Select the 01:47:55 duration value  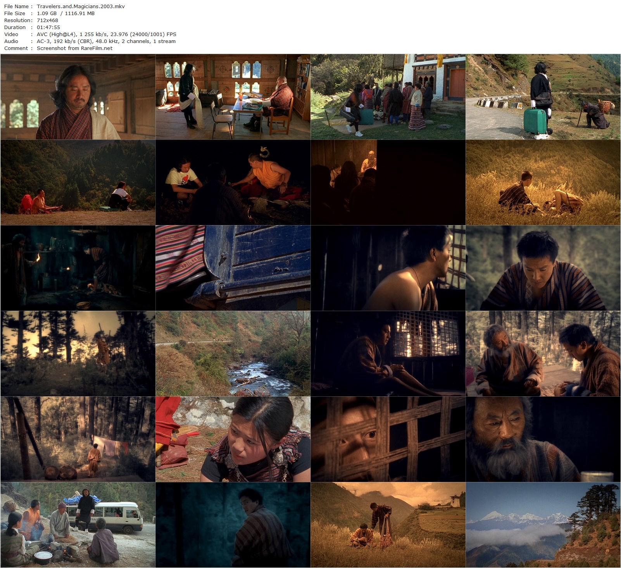(48, 27)
